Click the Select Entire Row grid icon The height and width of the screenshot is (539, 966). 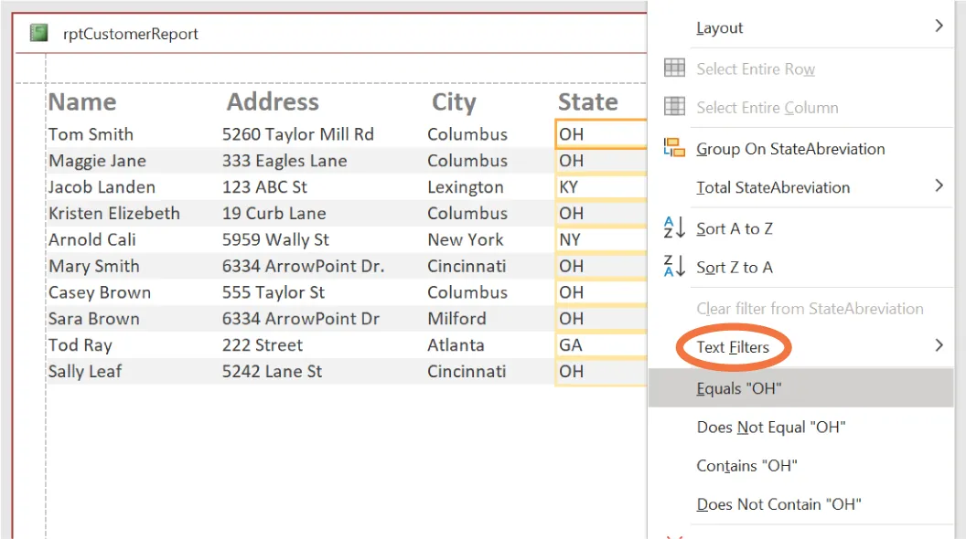674,69
